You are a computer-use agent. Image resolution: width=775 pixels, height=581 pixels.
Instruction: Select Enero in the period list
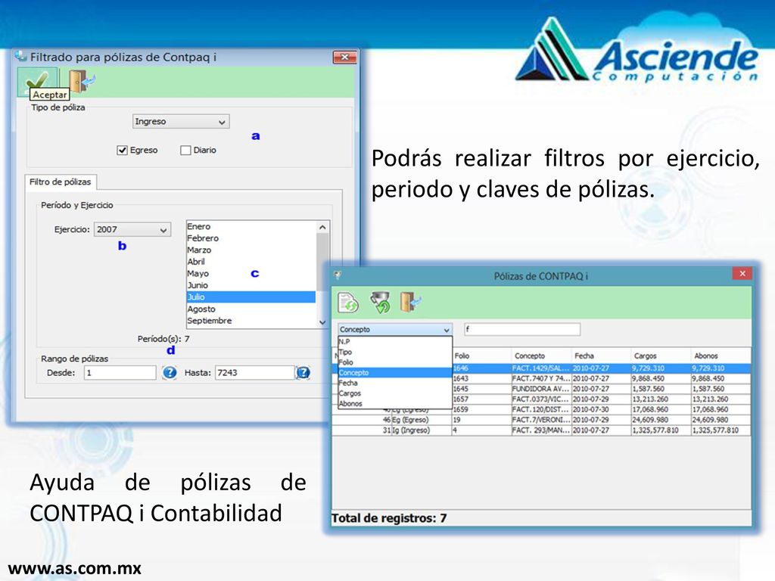coord(251,226)
